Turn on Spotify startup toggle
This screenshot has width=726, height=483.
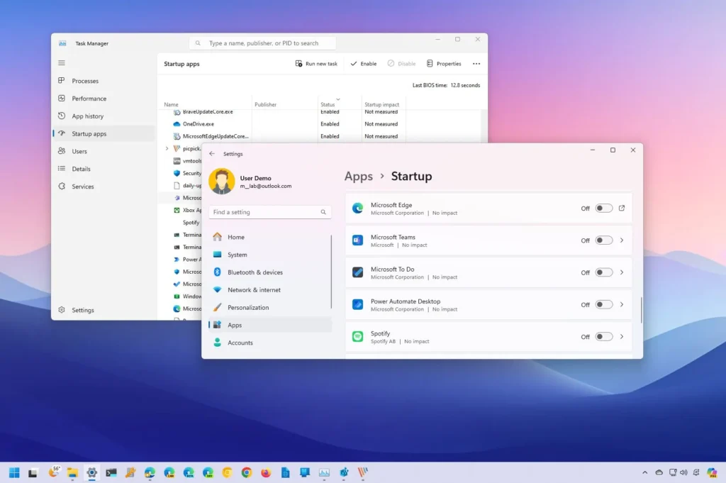tap(603, 336)
